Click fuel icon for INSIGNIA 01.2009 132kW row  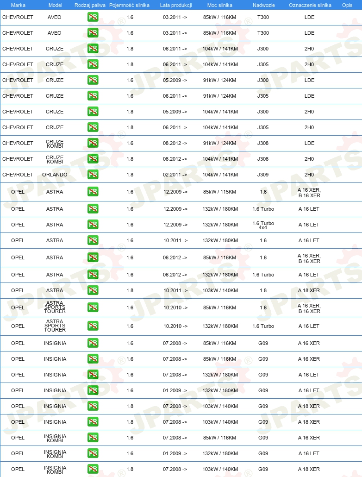point(93,390)
